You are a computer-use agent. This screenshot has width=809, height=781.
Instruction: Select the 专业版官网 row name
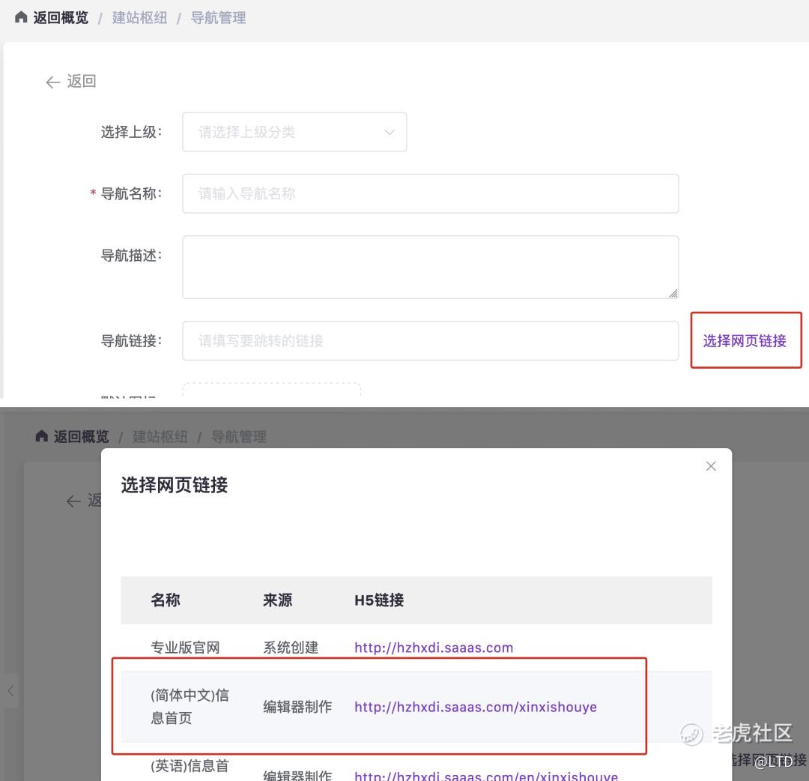click(185, 648)
